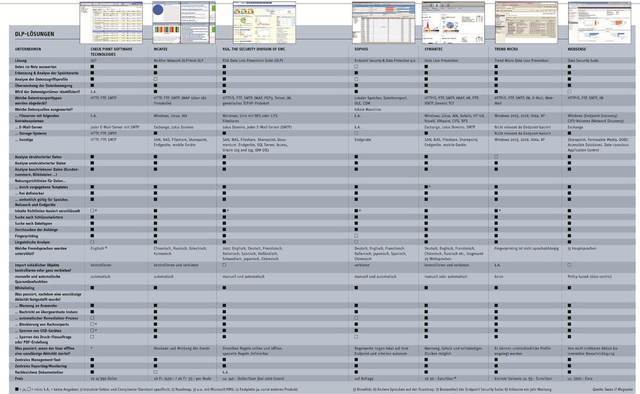This screenshot has height=394, width=640.
Task: Open the Websense screenshot thumbnail
Action: [x=599, y=22]
